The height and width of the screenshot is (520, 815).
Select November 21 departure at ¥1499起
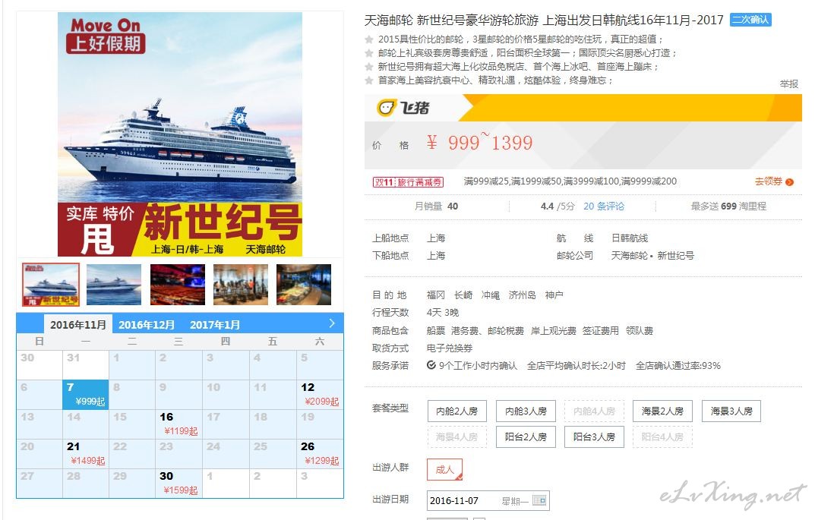[x=86, y=453]
